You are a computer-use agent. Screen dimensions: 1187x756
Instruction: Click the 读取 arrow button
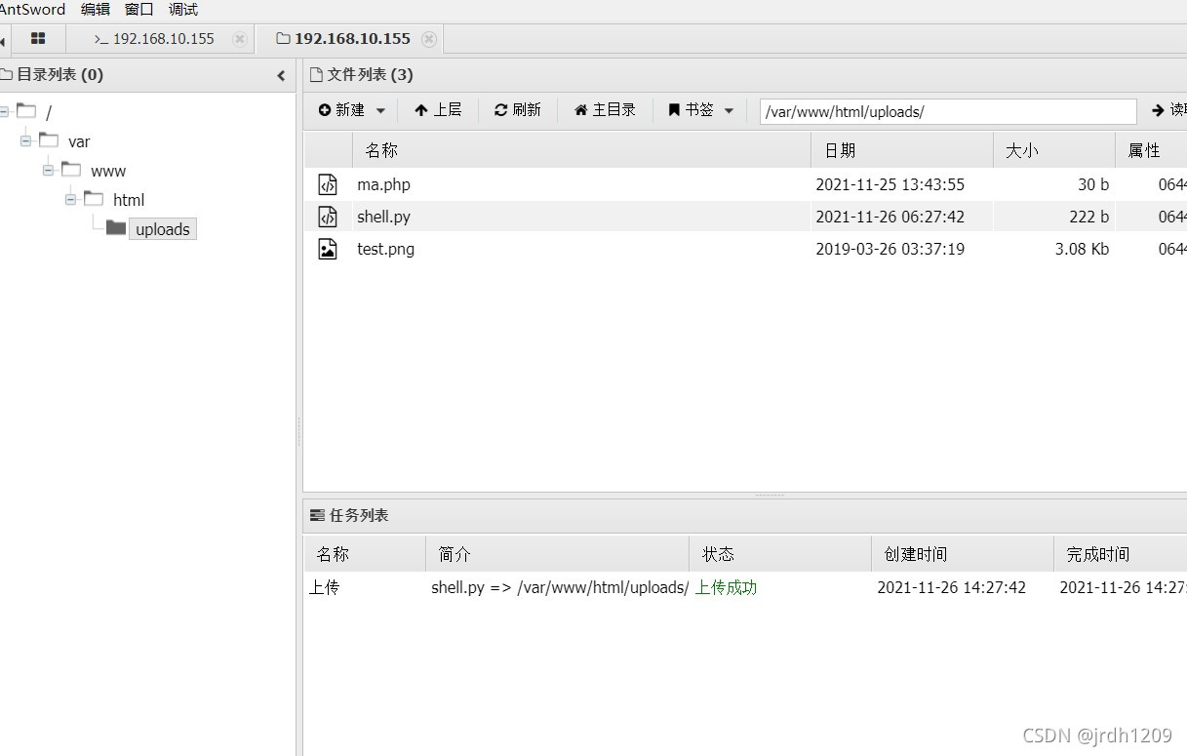coord(1168,110)
